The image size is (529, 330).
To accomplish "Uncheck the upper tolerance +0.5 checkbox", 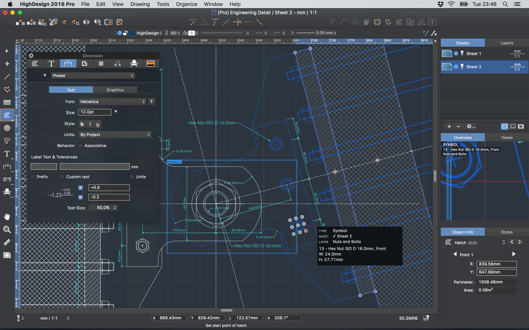I will pos(80,188).
